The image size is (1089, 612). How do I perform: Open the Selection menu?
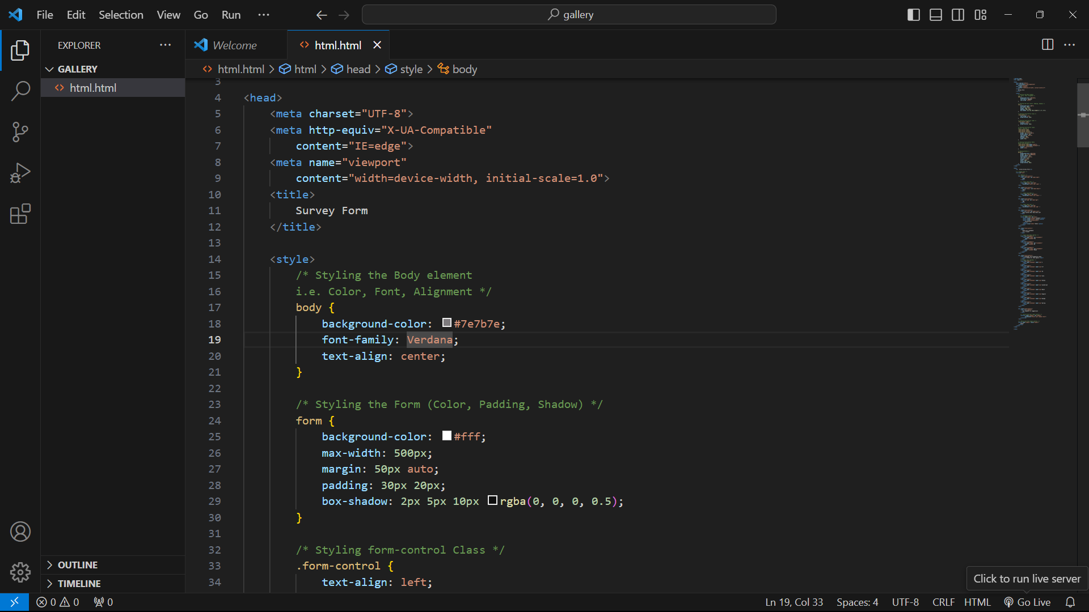(121, 15)
